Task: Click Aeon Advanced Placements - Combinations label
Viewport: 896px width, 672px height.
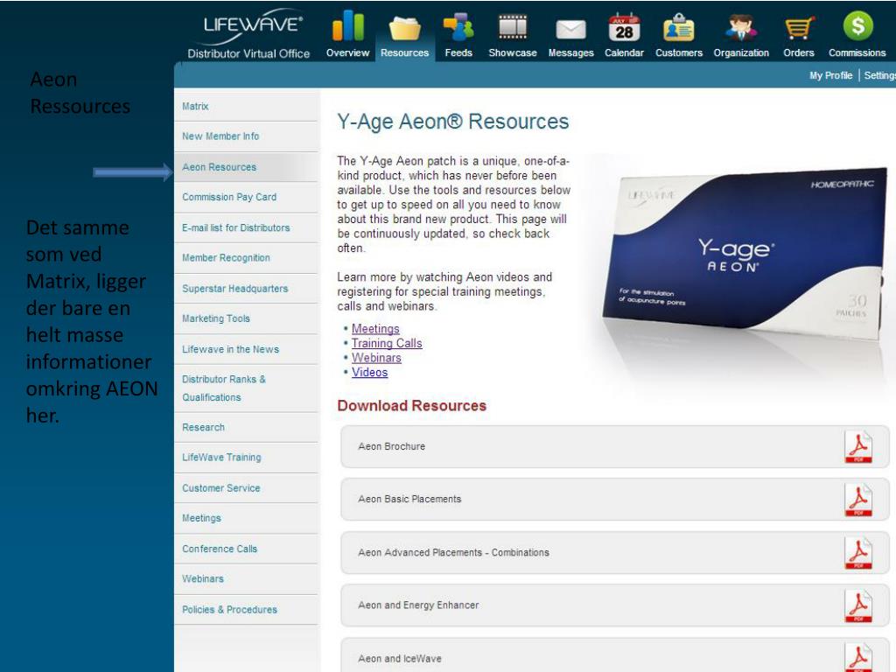Action: (x=454, y=553)
